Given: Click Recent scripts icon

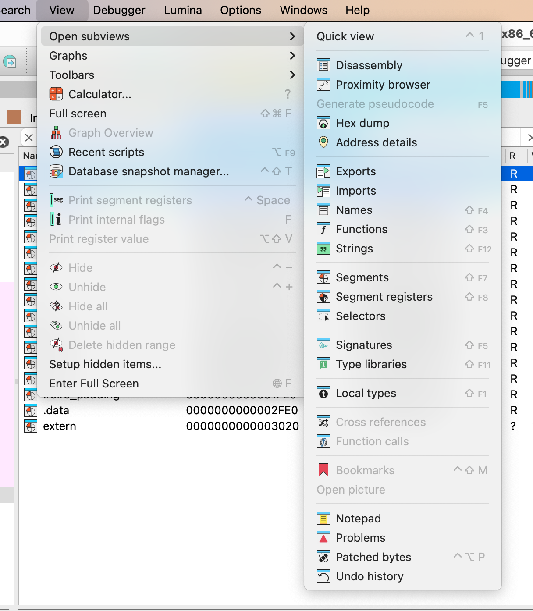Looking at the screenshot, I should click(56, 152).
